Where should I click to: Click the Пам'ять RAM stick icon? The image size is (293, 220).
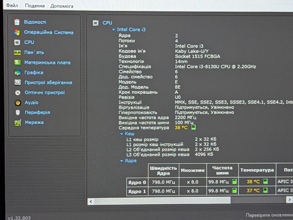click(x=17, y=53)
